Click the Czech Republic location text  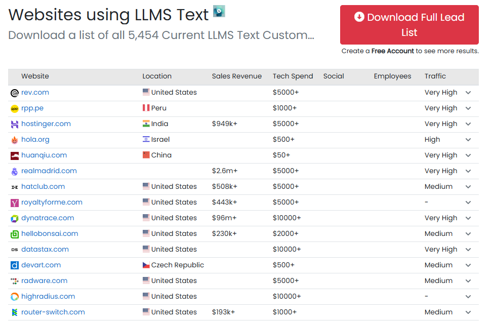178,265
